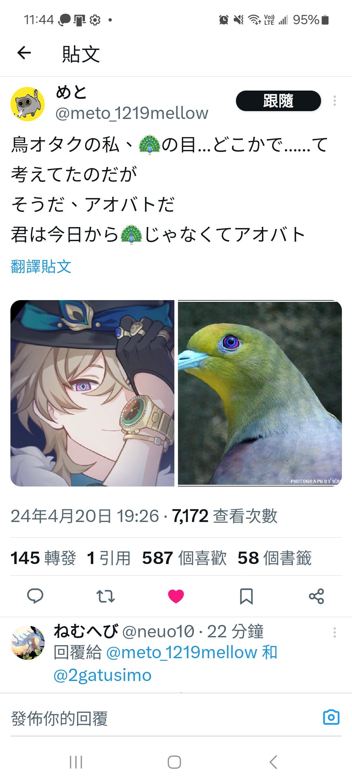Open めと's profile avatar
Screen dimensions: 352x782
point(28,104)
